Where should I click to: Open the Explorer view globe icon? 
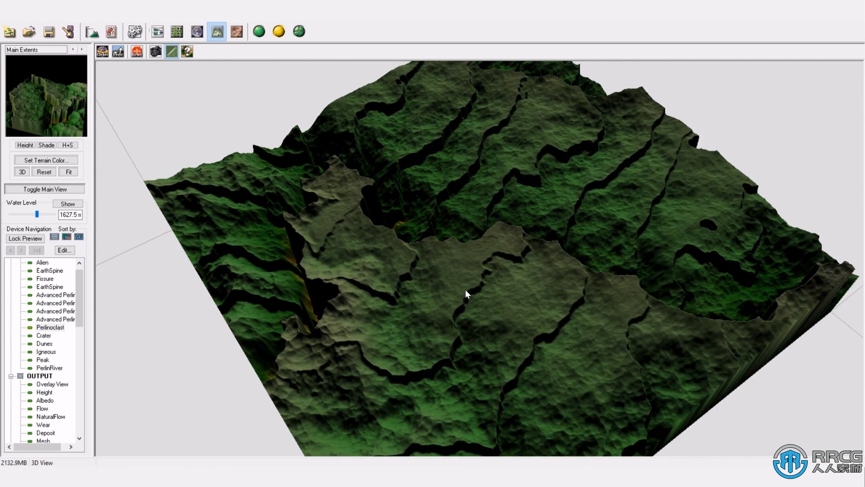tap(197, 32)
